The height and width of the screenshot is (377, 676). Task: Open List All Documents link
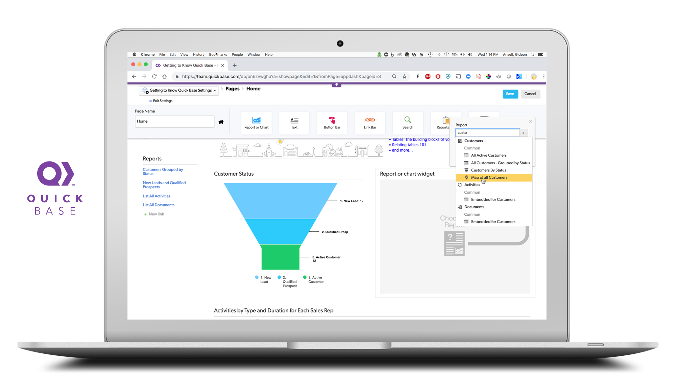coord(159,205)
